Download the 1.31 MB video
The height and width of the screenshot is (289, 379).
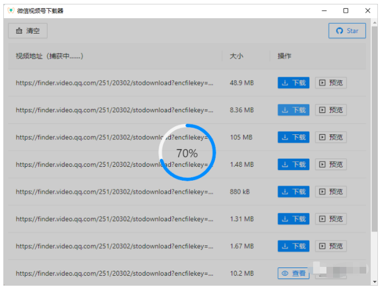pyautogui.click(x=293, y=219)
